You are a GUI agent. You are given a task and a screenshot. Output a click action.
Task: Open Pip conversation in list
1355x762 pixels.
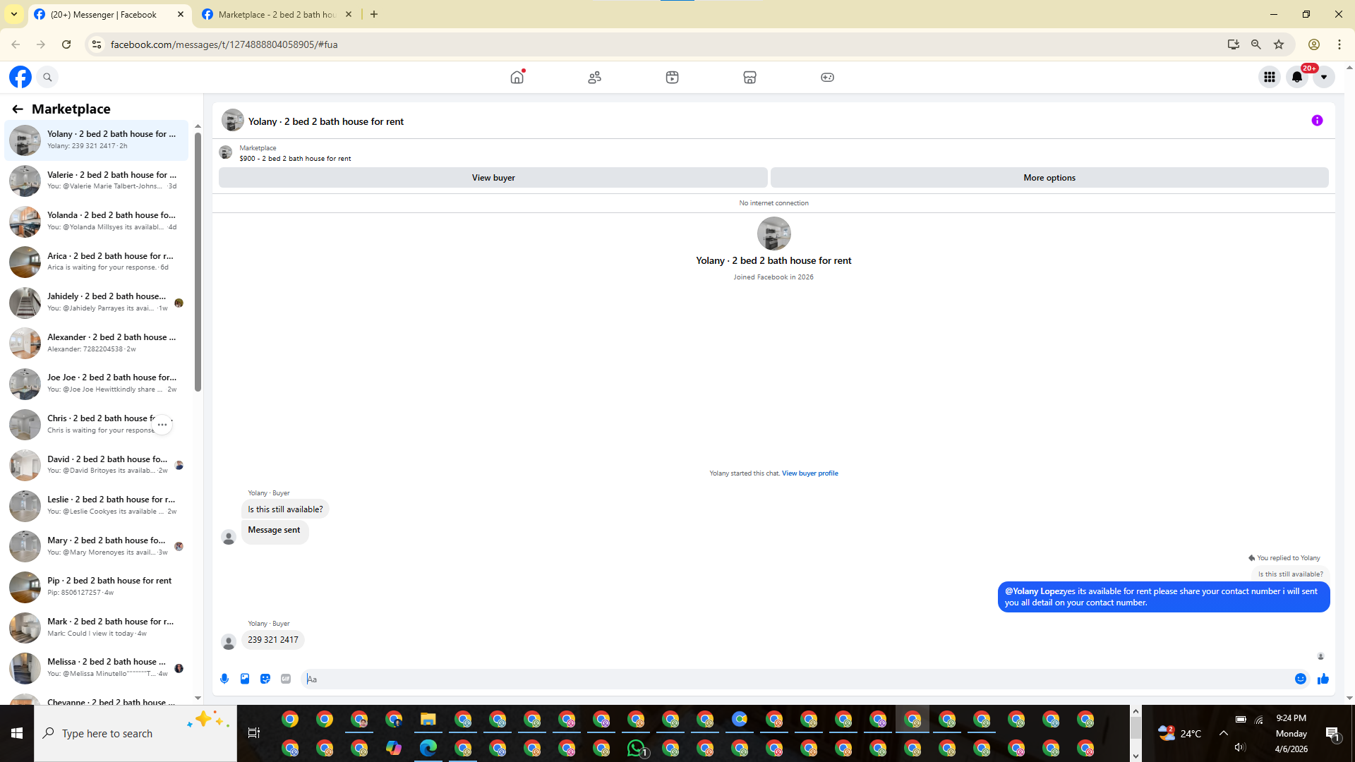click(x=97, y=587)
